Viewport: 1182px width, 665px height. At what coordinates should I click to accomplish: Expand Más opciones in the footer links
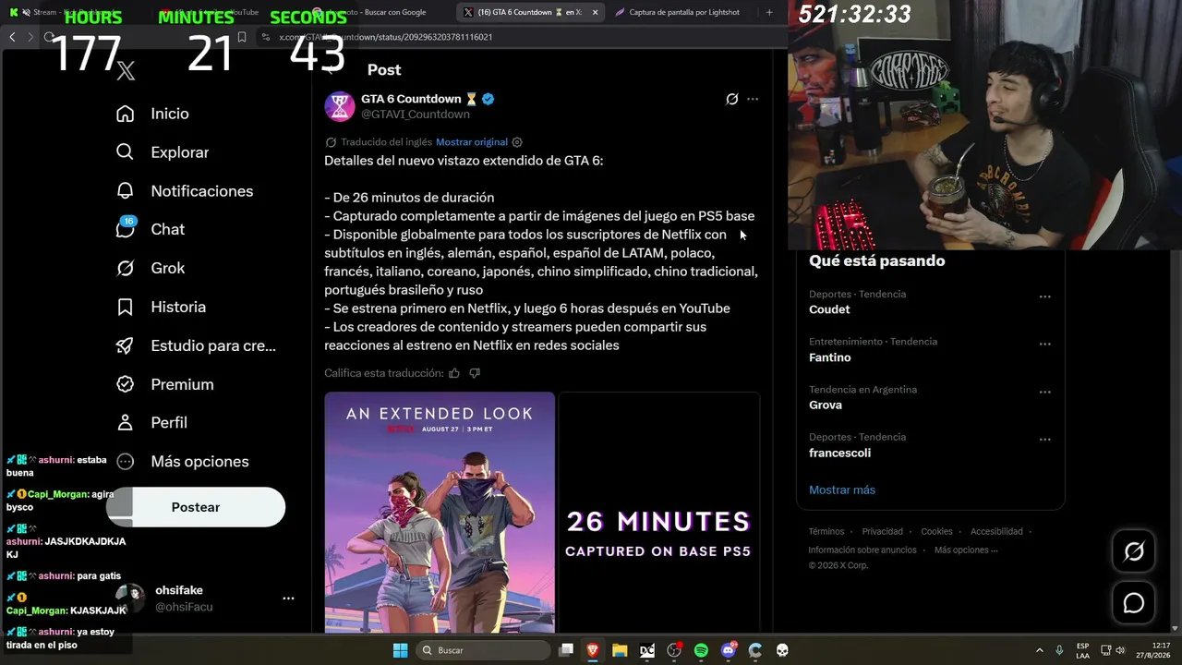pos(966,550)
